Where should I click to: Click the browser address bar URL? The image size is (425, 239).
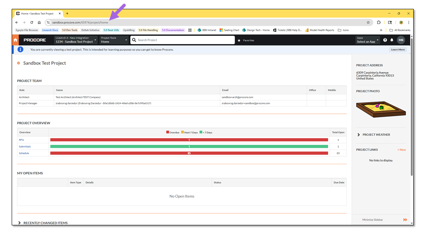tap(80, 23)
